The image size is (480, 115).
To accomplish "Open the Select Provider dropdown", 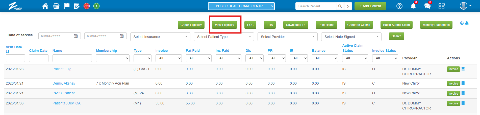I will [287, 37].
